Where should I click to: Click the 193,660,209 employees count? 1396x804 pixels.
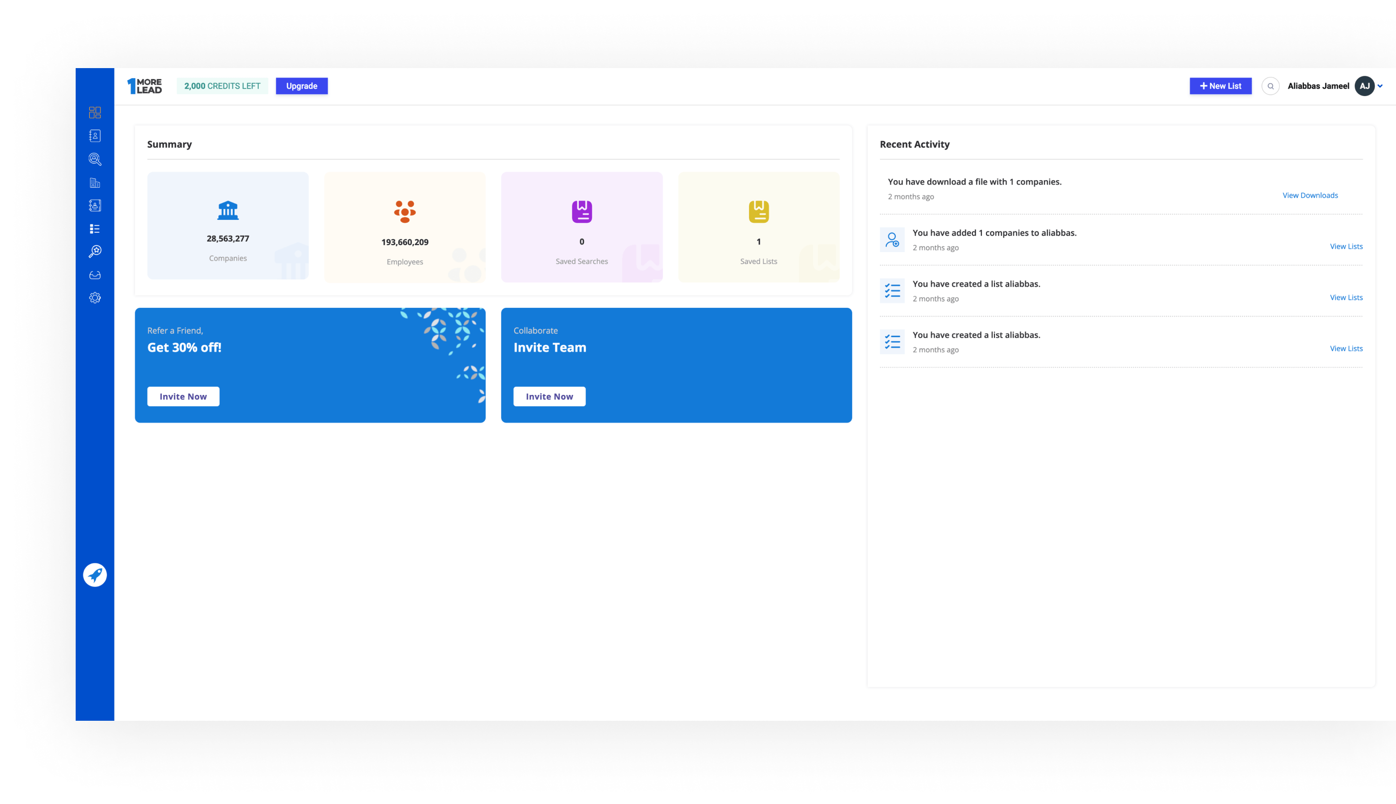[405, 243]
